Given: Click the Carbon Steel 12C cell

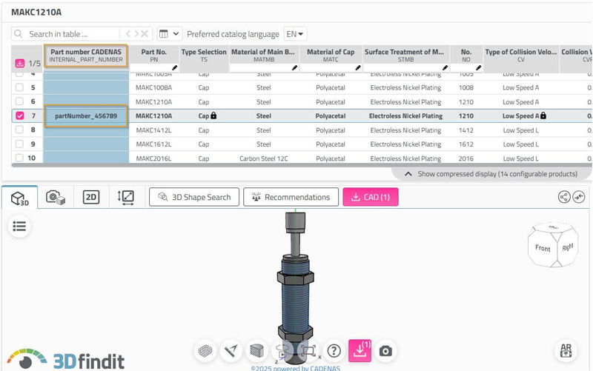Looking at the screenshot, I should coord(264,158).
